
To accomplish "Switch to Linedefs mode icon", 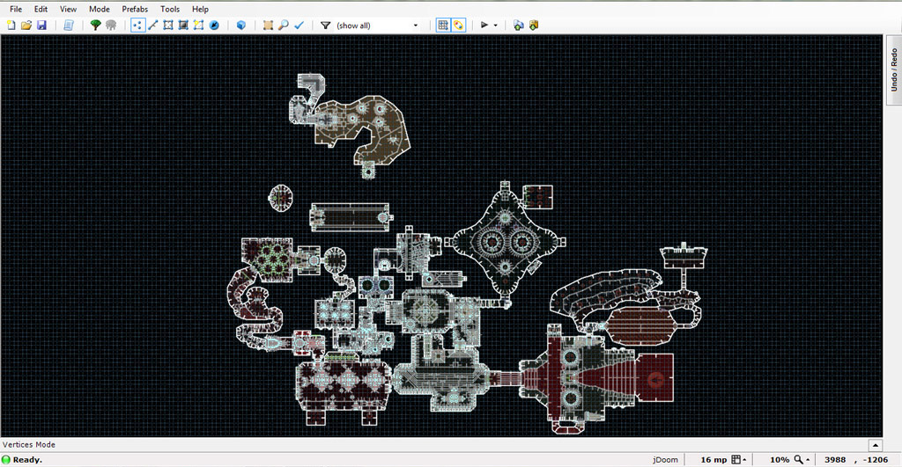I will click(153, 26).
